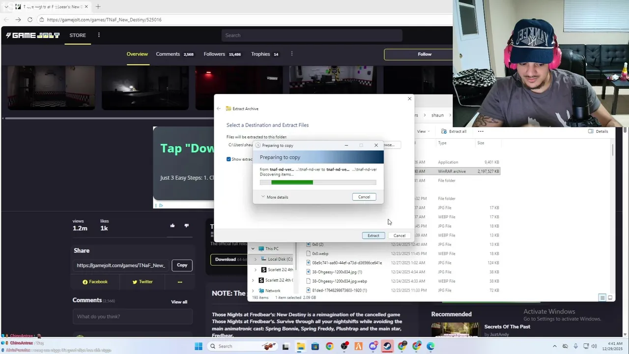
Task: Click the share URL text field
Action: [121, 265]
